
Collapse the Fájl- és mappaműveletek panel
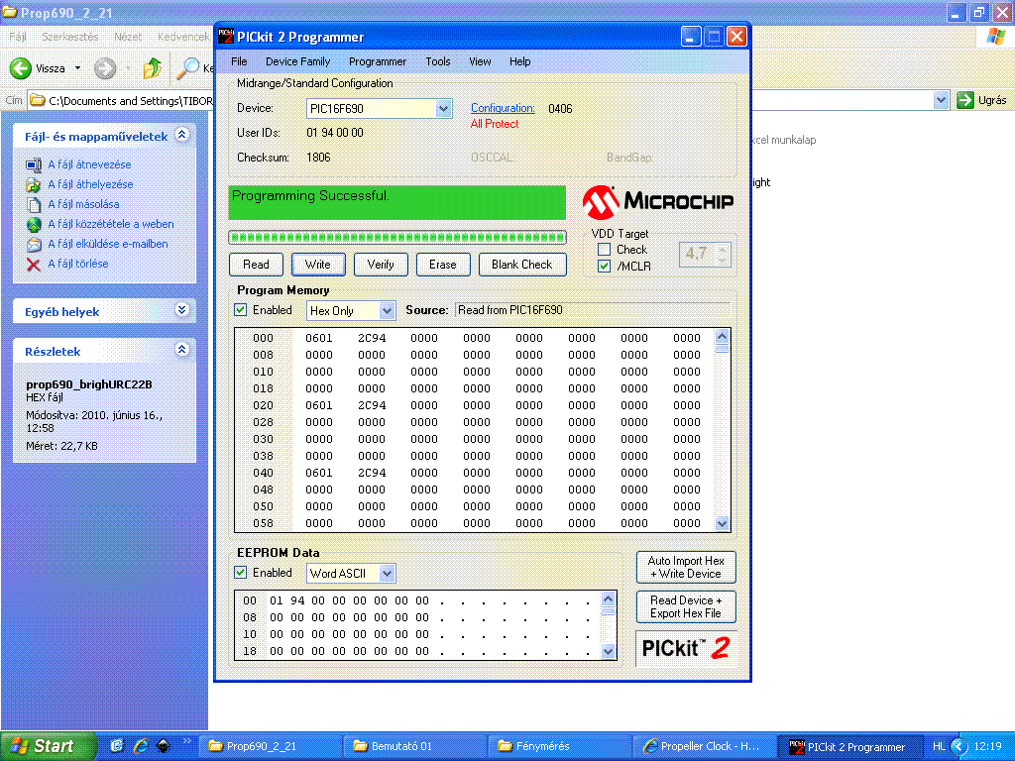(182, 135)
